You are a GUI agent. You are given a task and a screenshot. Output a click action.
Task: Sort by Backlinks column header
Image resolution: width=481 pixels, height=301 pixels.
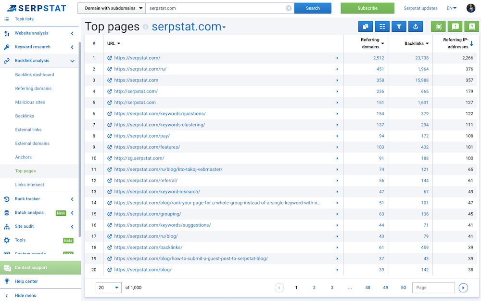coord(417,44)
